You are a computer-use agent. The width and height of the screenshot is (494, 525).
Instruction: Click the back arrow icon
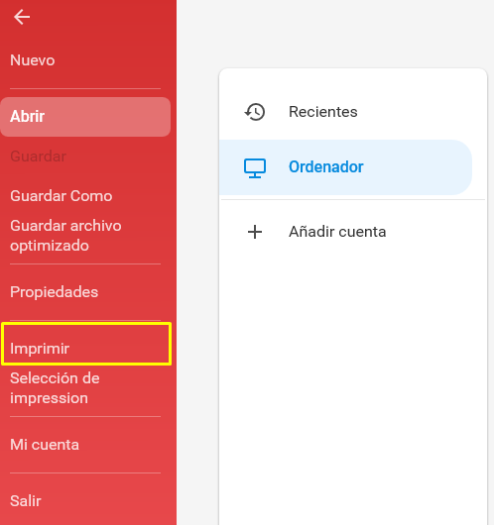22,17
